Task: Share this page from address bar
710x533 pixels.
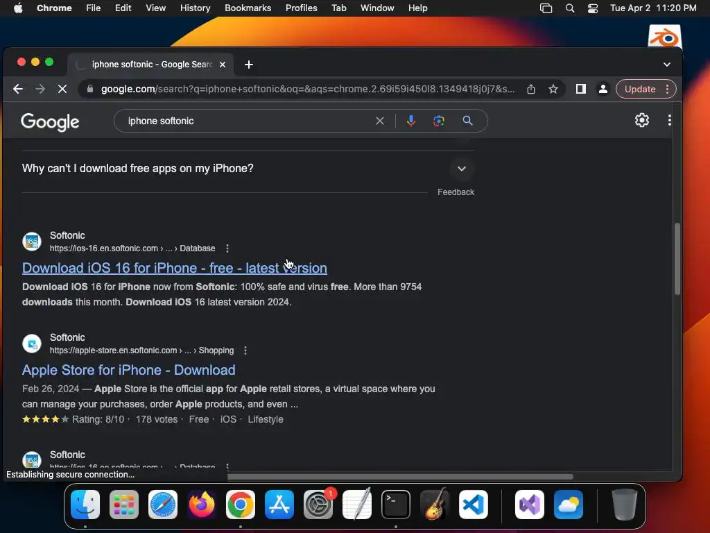Action: [531, 89]
